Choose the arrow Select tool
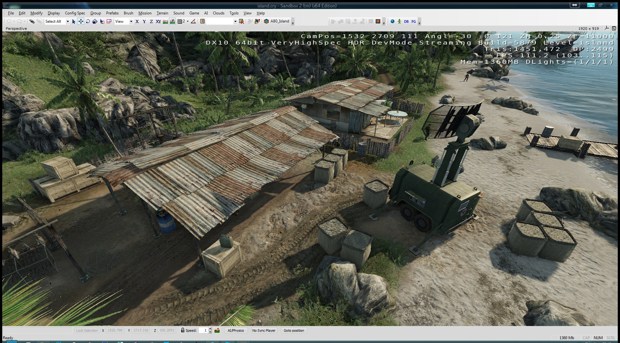The image size is (620, 343). [74, 21]
